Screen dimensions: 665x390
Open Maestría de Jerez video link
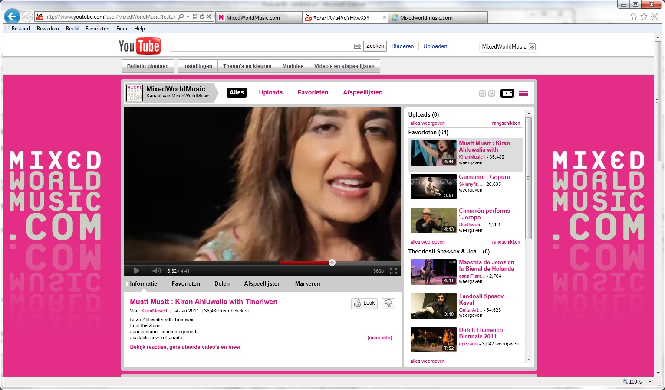pos(486,266)
